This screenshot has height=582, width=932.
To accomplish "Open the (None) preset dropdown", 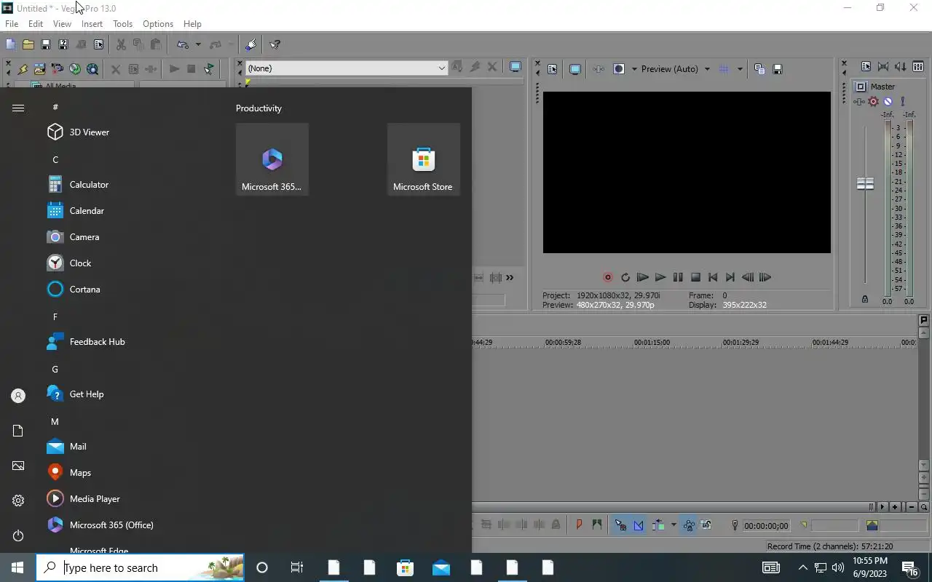I will (346, 68).
